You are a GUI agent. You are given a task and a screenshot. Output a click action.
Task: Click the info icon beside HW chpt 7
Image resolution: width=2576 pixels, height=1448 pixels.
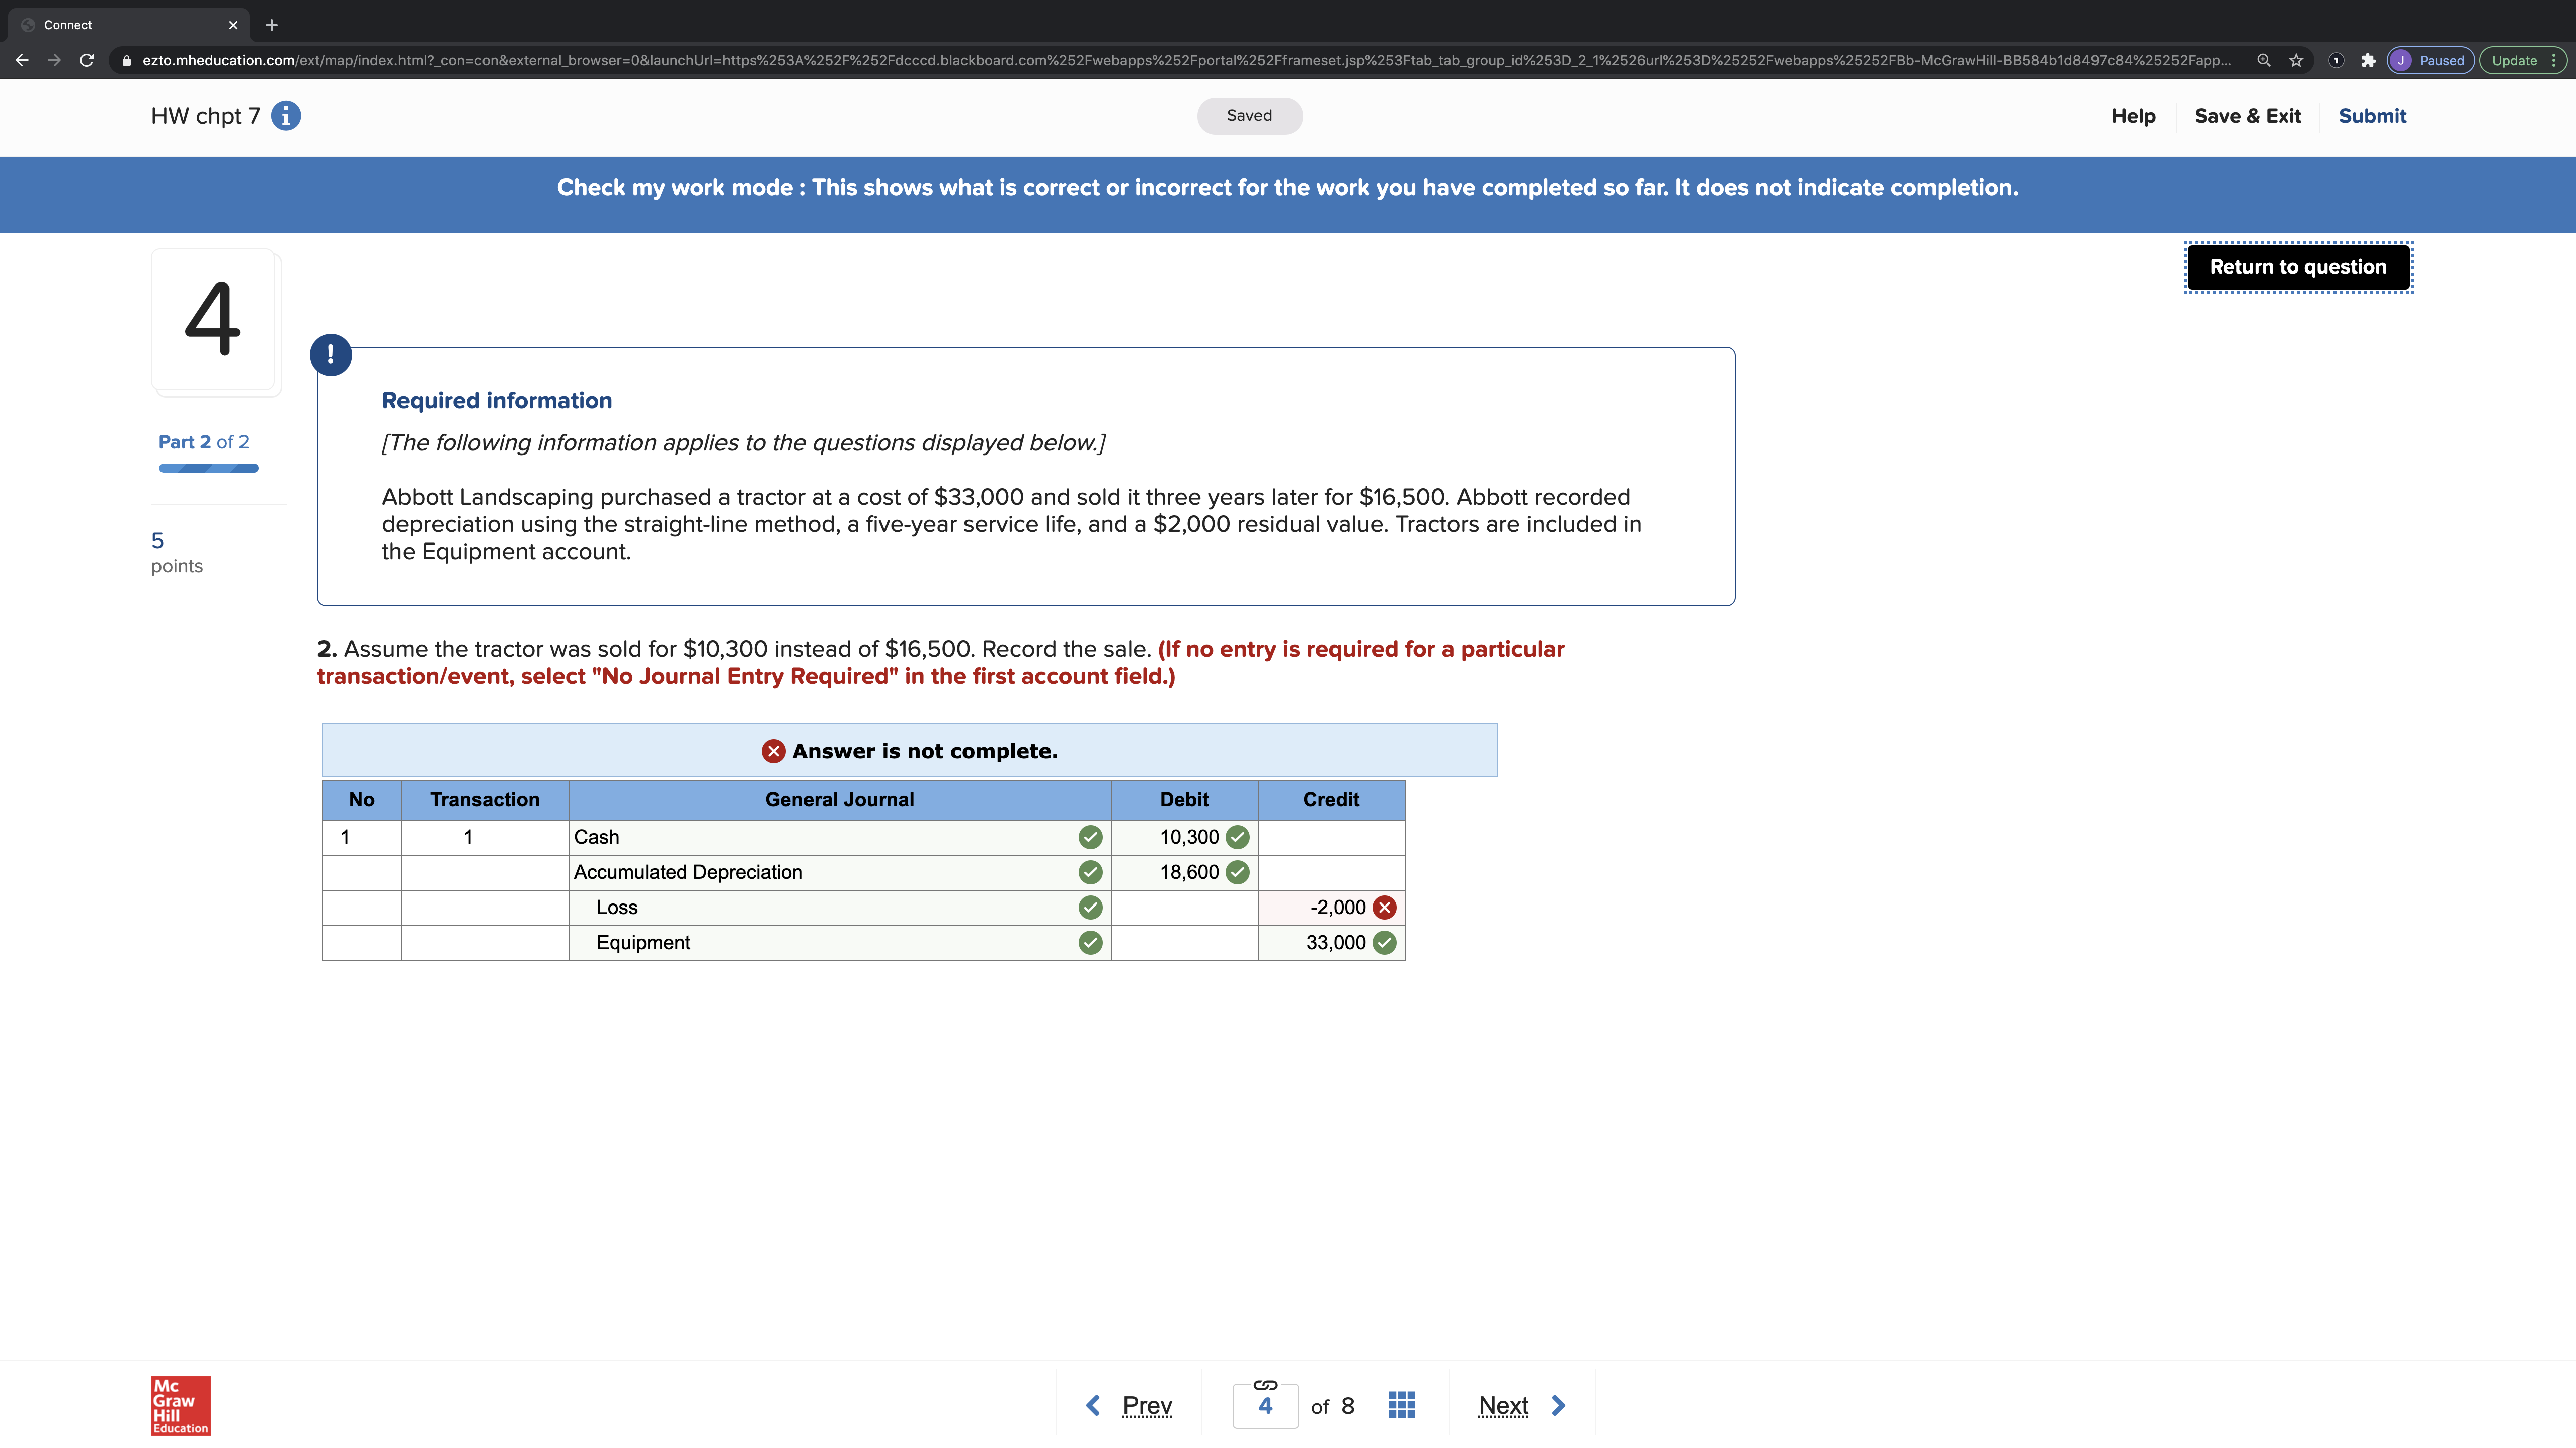point(286,116)
